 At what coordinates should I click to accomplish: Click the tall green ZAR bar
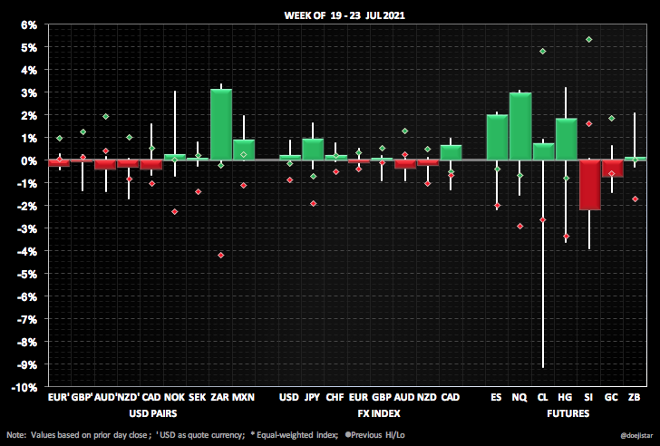(221, 124)
